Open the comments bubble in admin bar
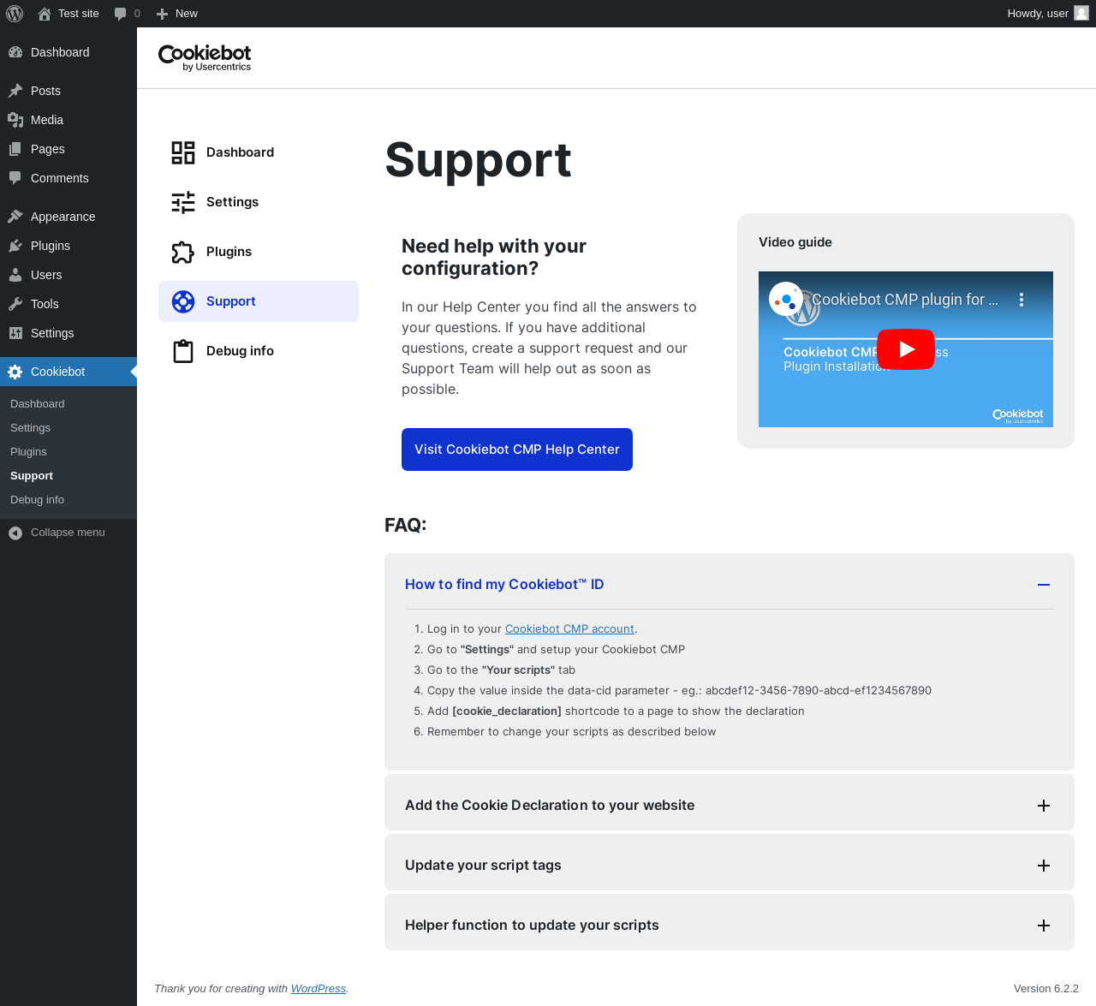Image resolution: width=1096 pixels, height=1006 pixels. pyautogui.click(x=120, y=14)
